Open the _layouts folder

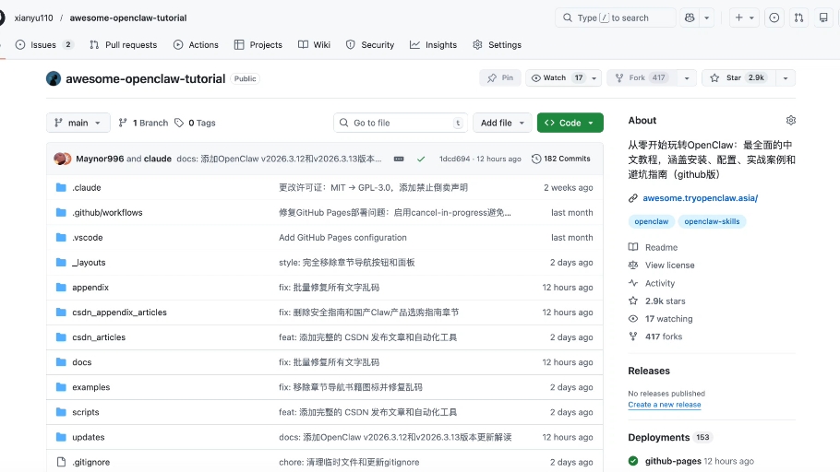(89, 263)
